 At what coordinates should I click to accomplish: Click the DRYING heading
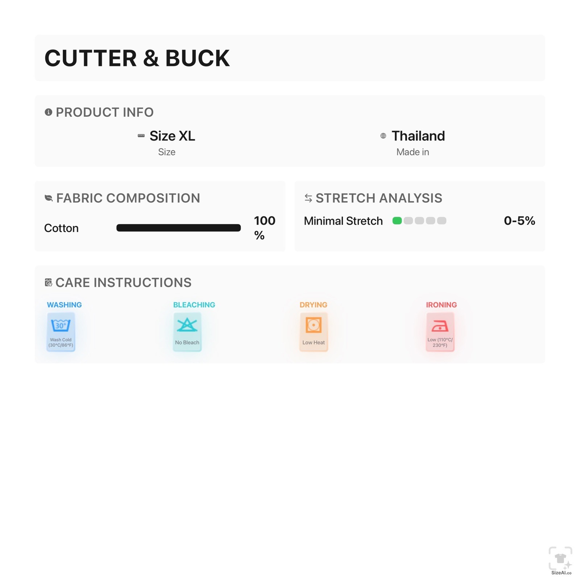[313, 305]
